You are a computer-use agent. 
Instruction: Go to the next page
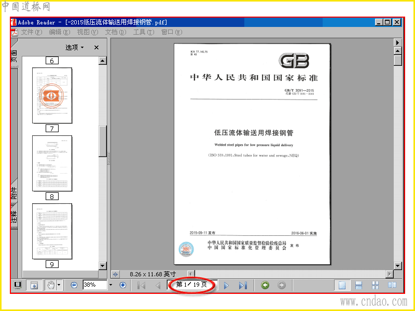point(226,286)
